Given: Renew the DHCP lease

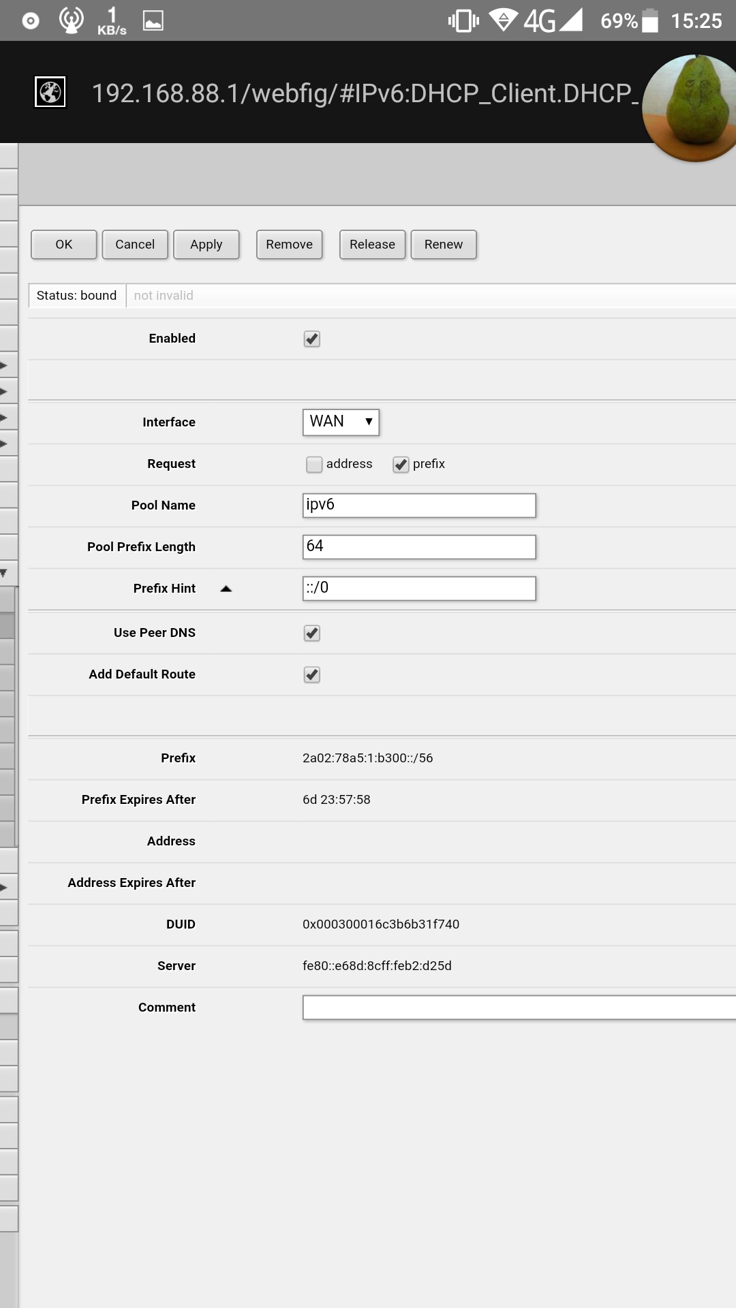Looking at the screenshot, I should [444, 245].
